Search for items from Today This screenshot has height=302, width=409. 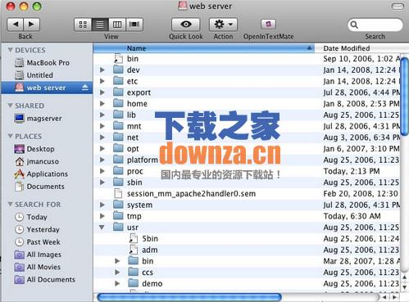tap(47, 217)
